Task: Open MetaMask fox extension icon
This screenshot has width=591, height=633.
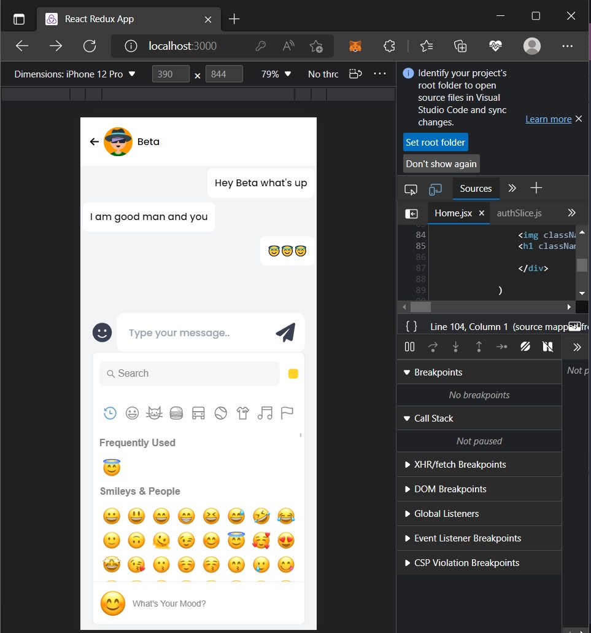Action: [x=355, y=46]
